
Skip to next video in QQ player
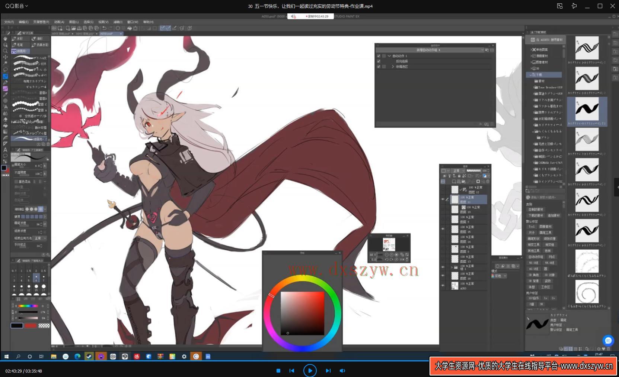point(328,370)
